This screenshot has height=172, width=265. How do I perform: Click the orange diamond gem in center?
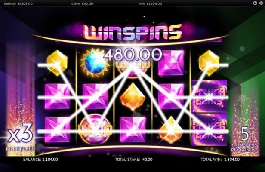[x=133, y=96]
